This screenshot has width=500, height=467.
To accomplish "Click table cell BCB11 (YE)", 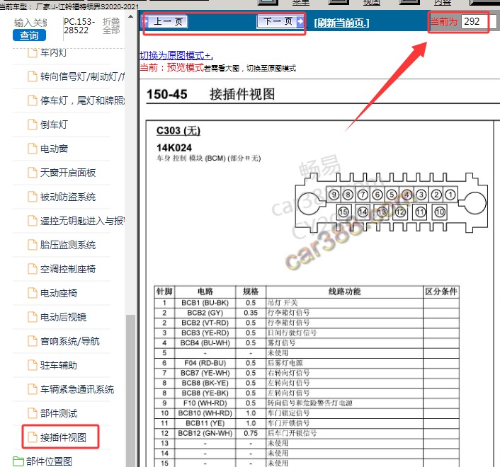I will pos(205,423).
